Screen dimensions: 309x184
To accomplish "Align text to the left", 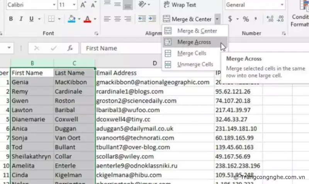I will (107, 19).
